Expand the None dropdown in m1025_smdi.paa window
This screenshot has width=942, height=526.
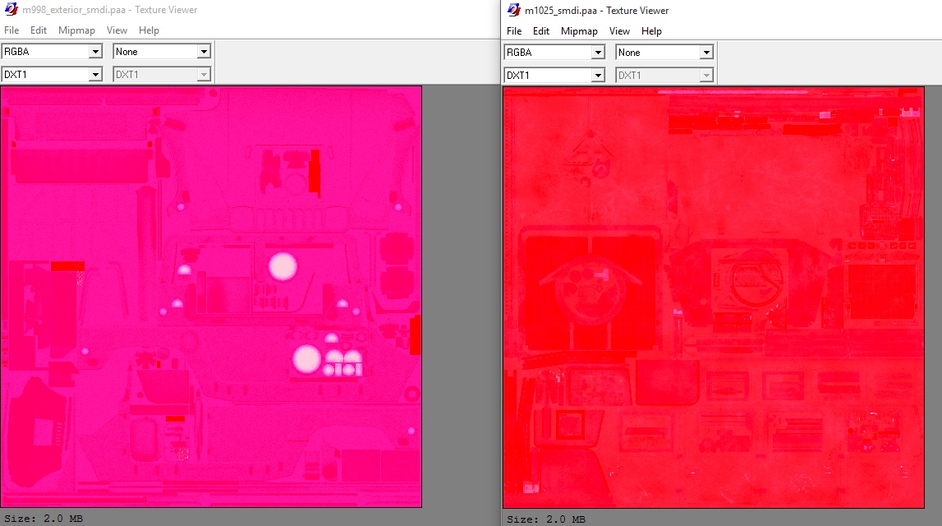click(x=706, y=53)
